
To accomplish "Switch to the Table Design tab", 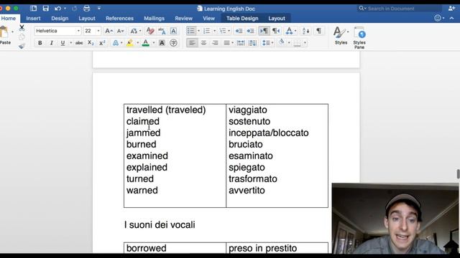I will click(x=242, y=18).
